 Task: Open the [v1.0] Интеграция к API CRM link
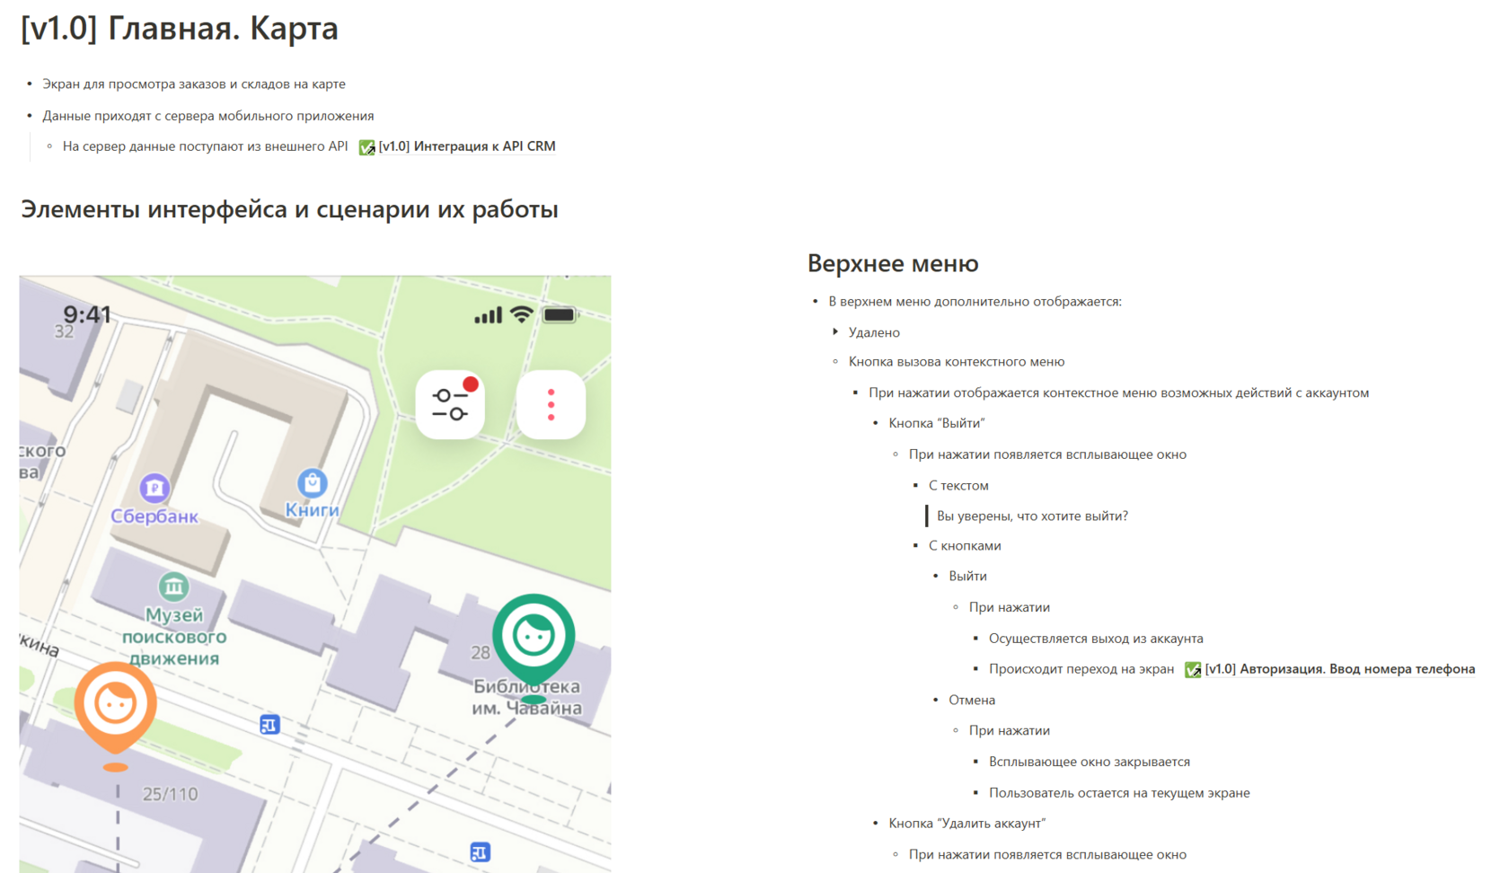(467, 146)
